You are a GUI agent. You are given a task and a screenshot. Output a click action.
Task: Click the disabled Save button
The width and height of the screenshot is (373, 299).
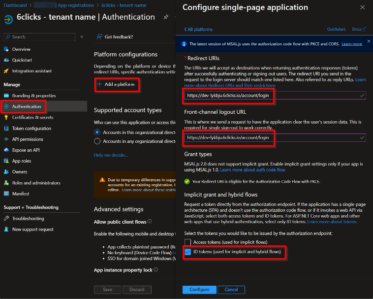[x=108, y=290]
